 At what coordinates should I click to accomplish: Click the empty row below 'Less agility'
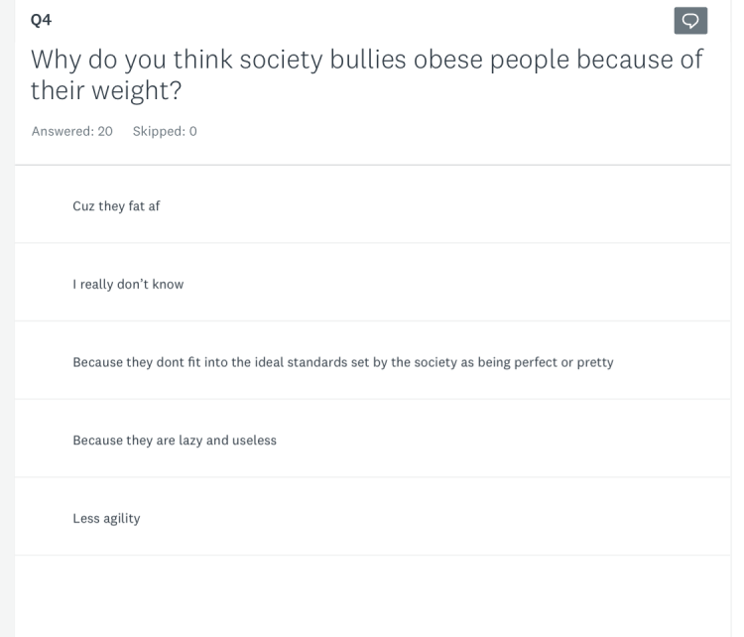[372, 593]
